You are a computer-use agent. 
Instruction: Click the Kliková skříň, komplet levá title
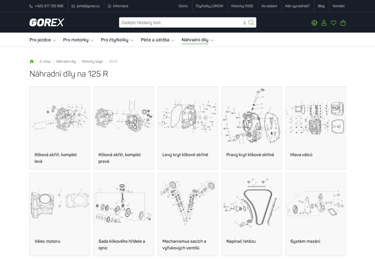coord(56,158)
